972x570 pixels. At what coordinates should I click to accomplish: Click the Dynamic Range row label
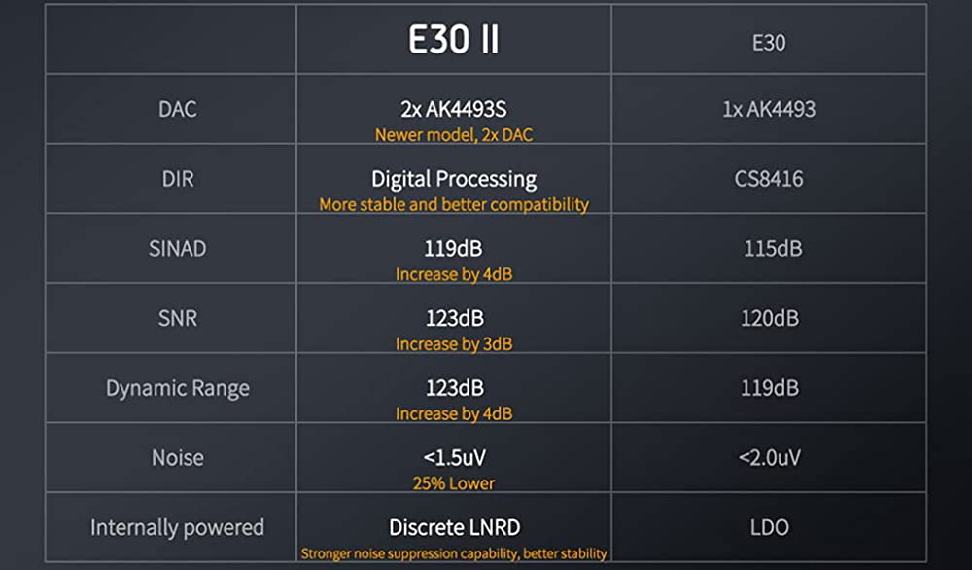tap(178, 388)
